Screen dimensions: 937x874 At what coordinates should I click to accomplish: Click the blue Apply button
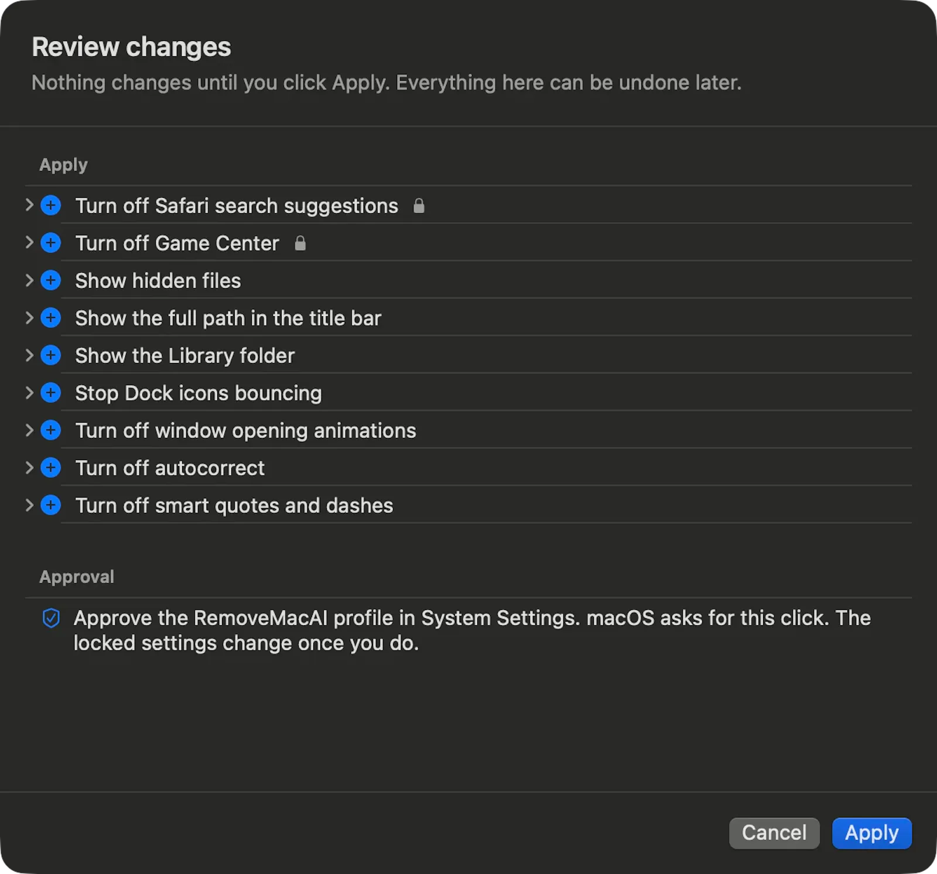pos(872,833)
